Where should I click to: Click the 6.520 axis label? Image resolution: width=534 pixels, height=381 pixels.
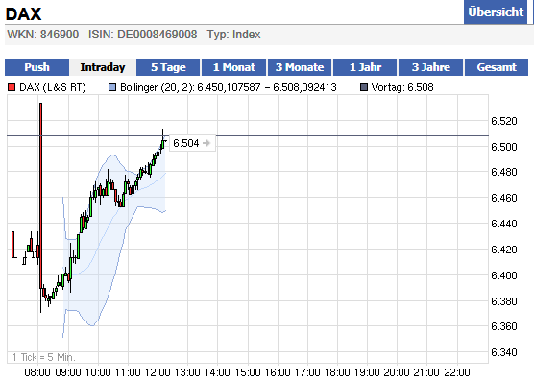tap(504, 121)
